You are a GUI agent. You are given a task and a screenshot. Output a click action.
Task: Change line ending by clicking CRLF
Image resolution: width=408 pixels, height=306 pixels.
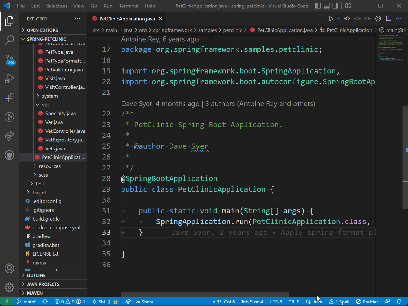(294, 301)
